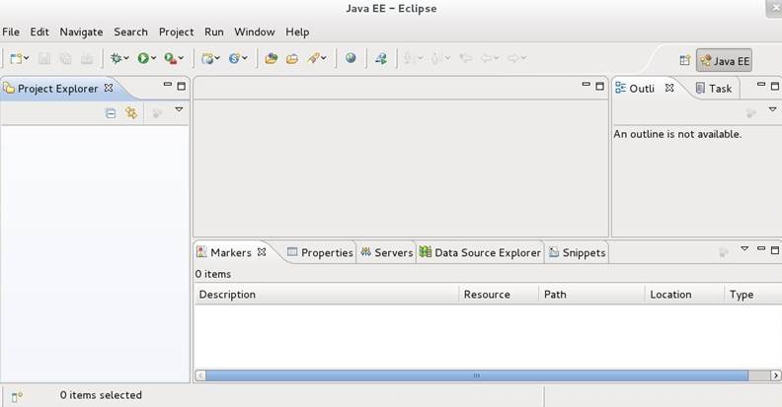Click the web services wizard icon
Viewport: 782px width, 407px height.
(x=234, y=59)
